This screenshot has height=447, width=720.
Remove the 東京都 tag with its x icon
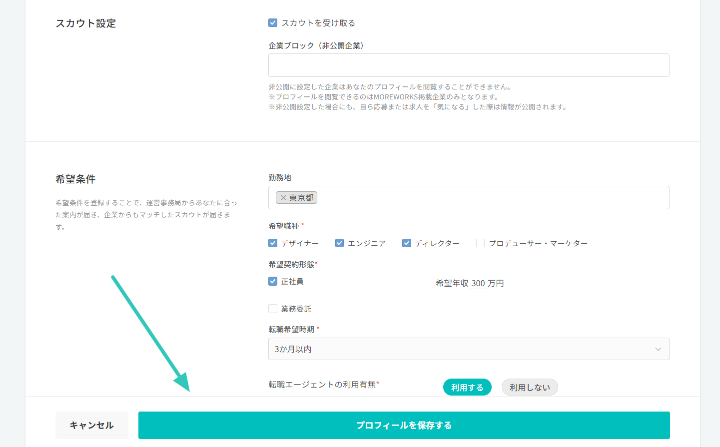tap(283, 198)
